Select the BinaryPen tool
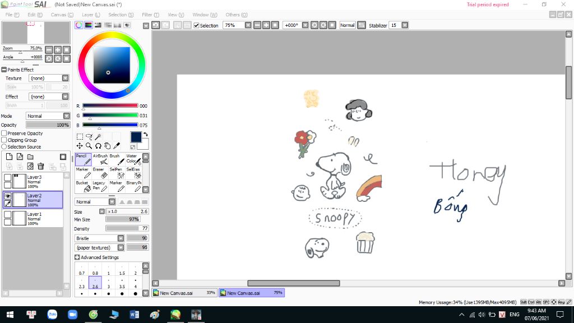 tap(133, 186)
